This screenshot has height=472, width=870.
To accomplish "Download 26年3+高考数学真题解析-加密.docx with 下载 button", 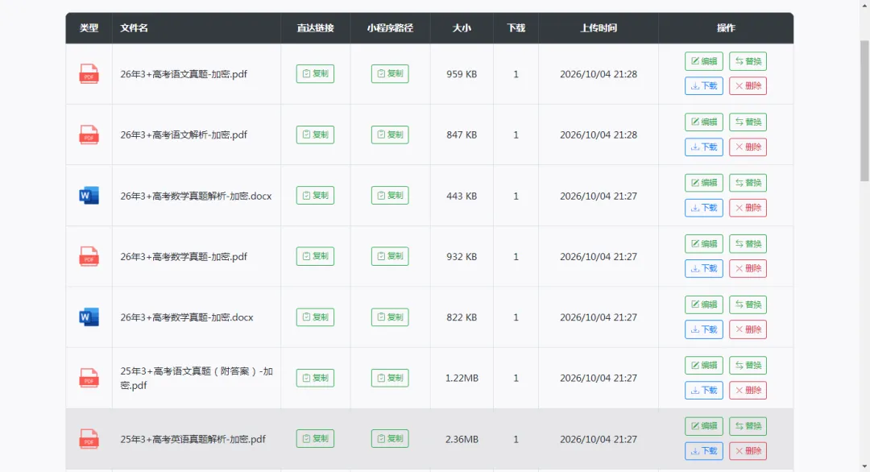I will [x=703, y=208].
